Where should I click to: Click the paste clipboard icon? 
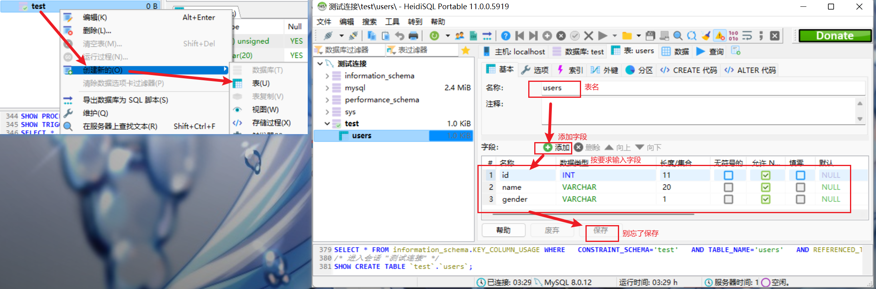tap(386, 36)
